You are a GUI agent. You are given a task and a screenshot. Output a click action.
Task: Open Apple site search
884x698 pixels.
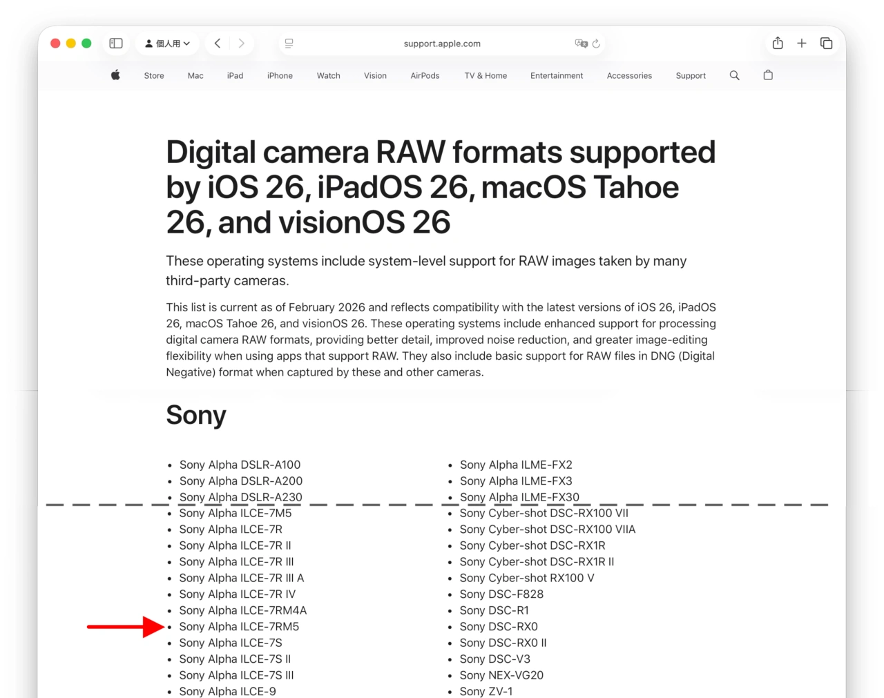734,75
